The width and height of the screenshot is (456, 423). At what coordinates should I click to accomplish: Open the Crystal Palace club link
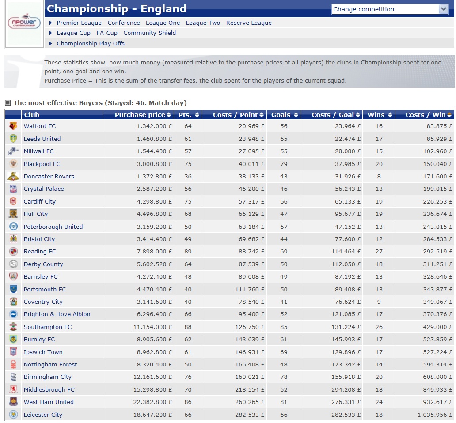[x=44, y=189]
